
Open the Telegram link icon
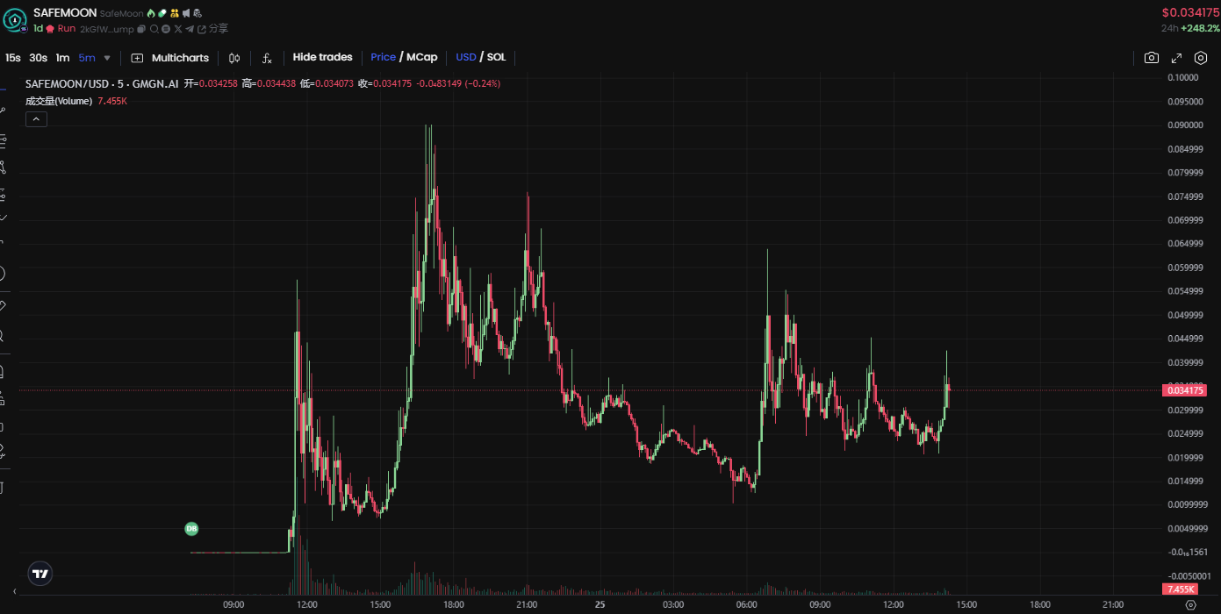(x=190, y=29)
